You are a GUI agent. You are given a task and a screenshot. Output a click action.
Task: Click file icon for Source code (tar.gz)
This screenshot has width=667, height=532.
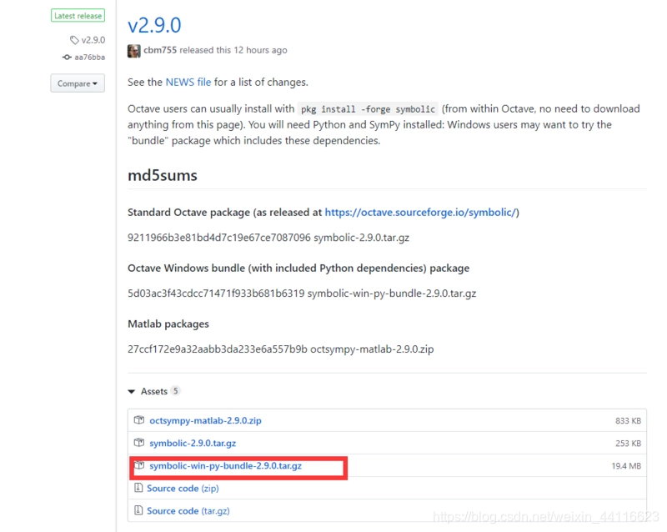[138, 509]
